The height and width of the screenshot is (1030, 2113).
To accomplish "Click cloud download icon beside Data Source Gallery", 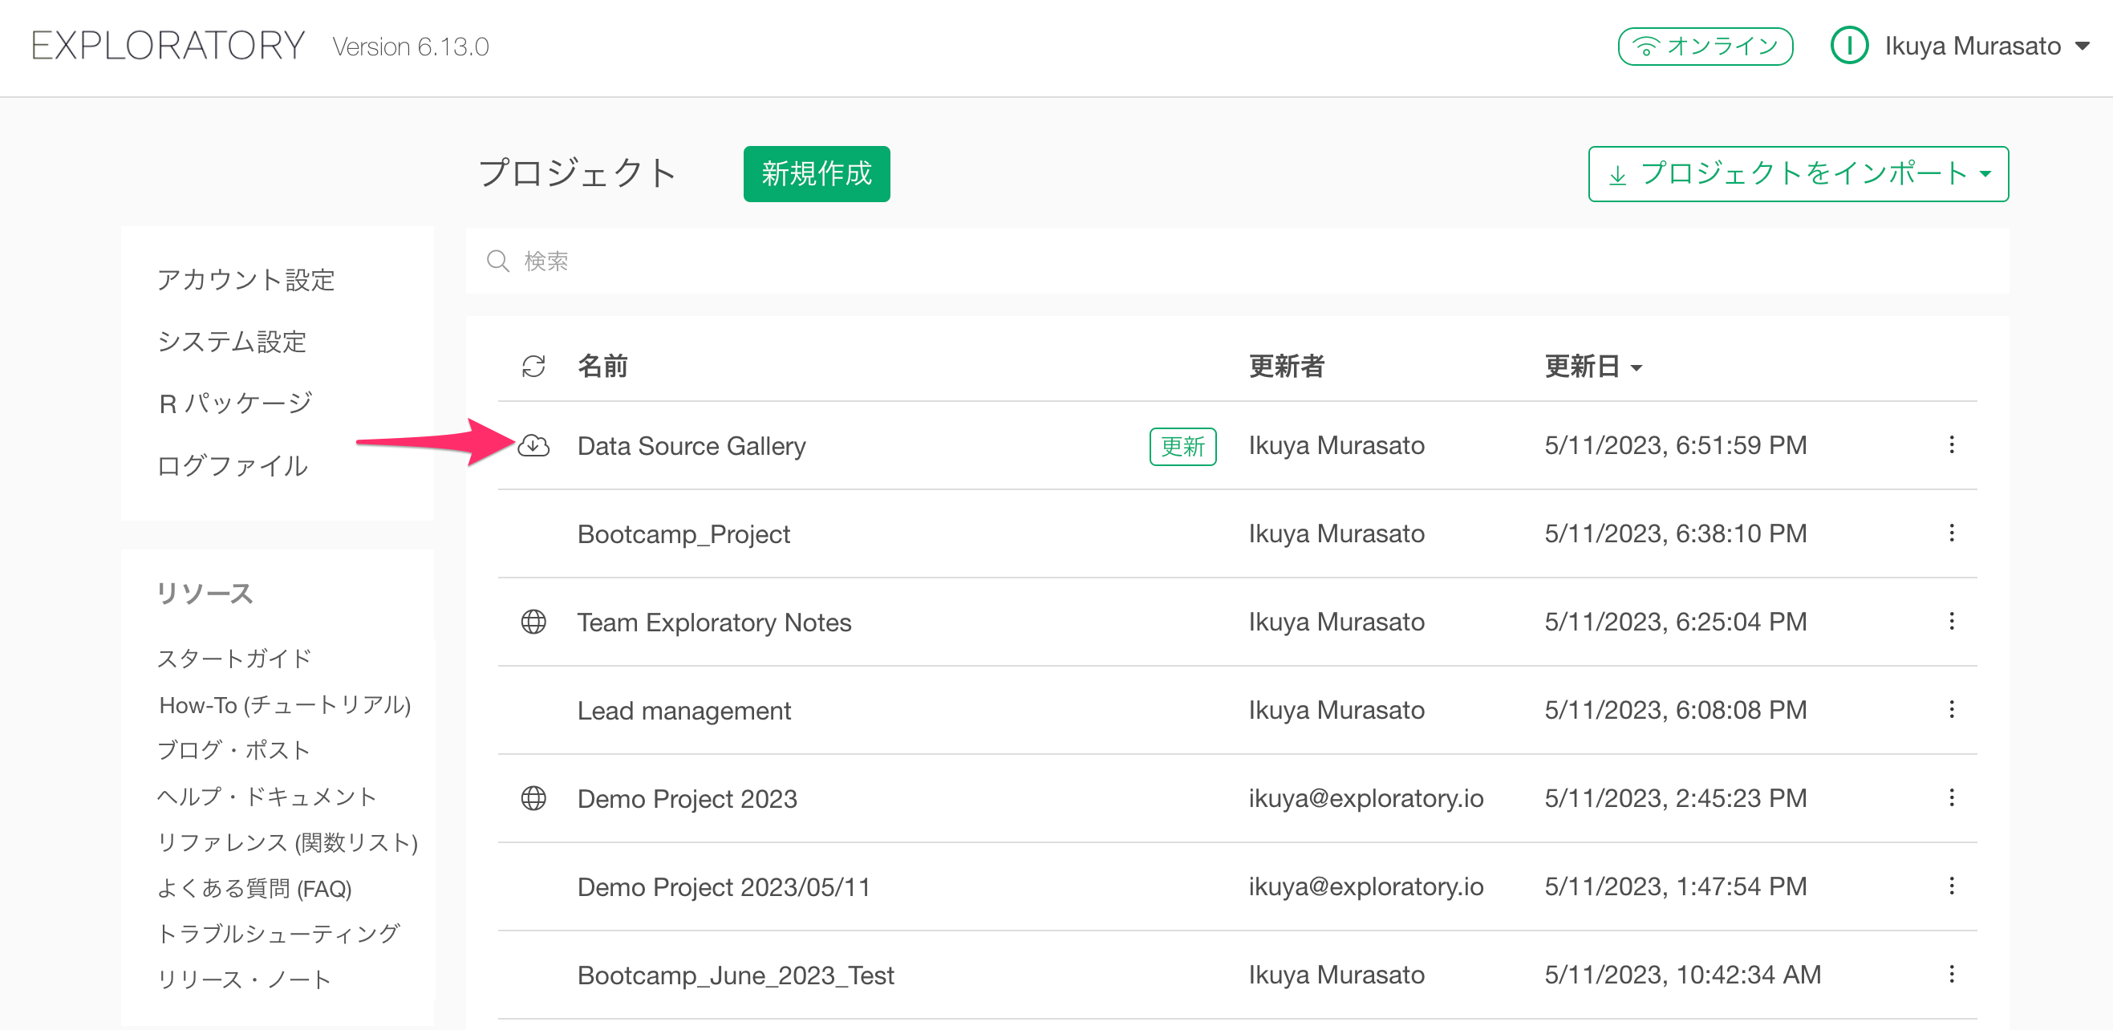I will point(533,445).
